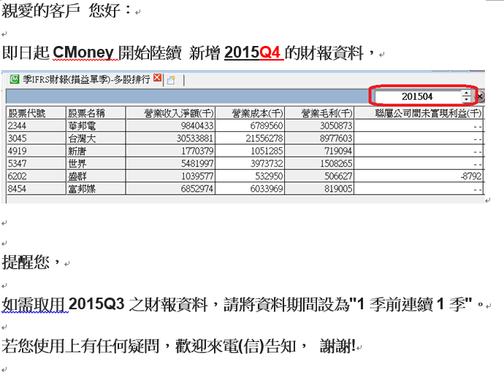Screen dimensions: 504x380
Task: Click the word CMoney in the document
Action: 83,53
